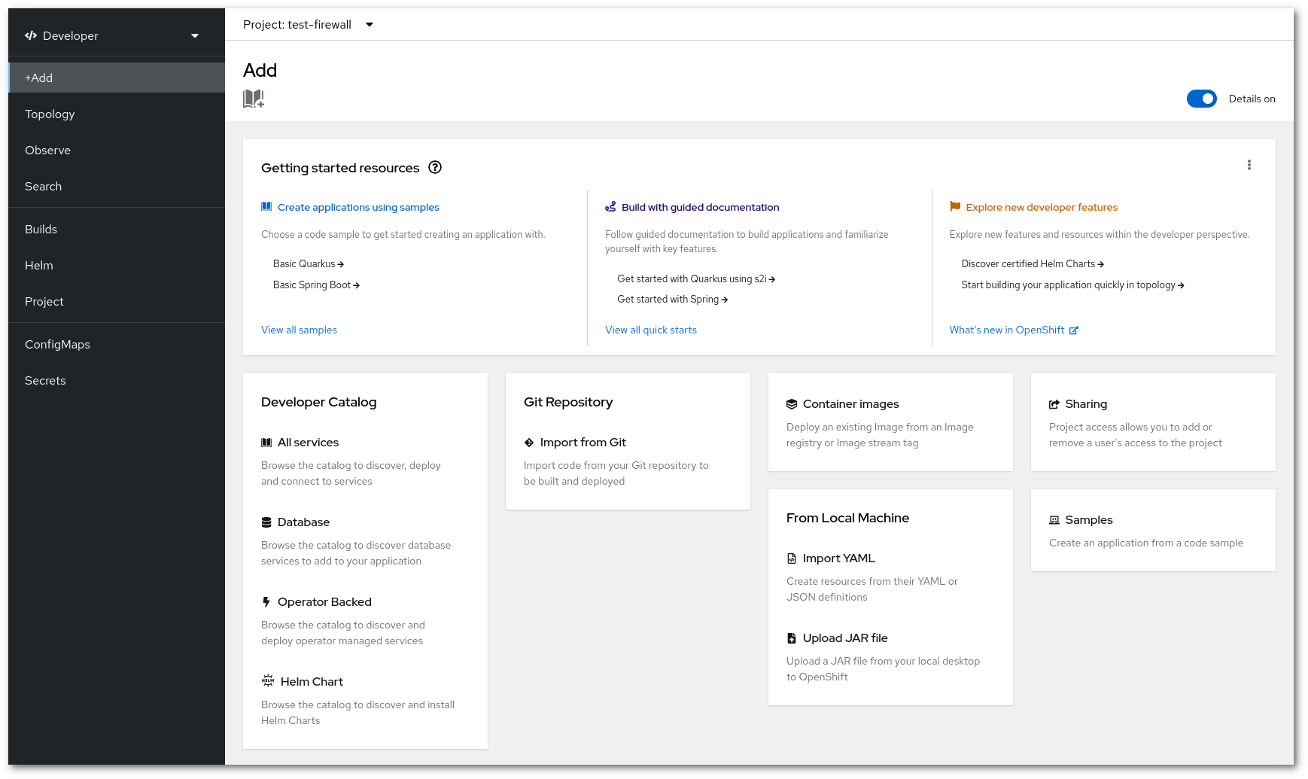
Task: Open Project in the sidebar
Action: (117, 301)
